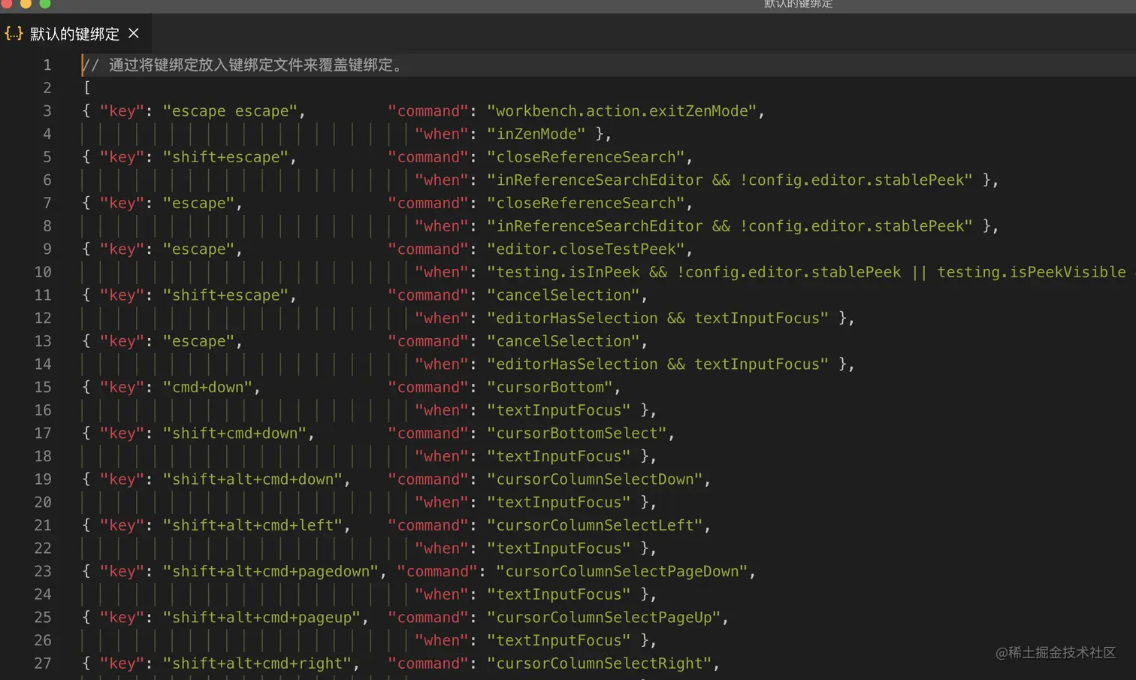
Task: Click "workbench.action.exitZenMode" command value
Action: [x=621, y=111]
